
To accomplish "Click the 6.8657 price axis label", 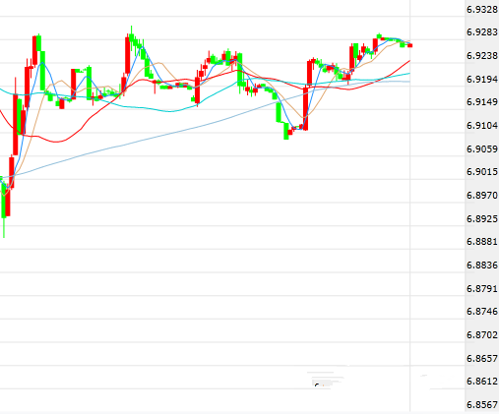I will pos(482,358).
